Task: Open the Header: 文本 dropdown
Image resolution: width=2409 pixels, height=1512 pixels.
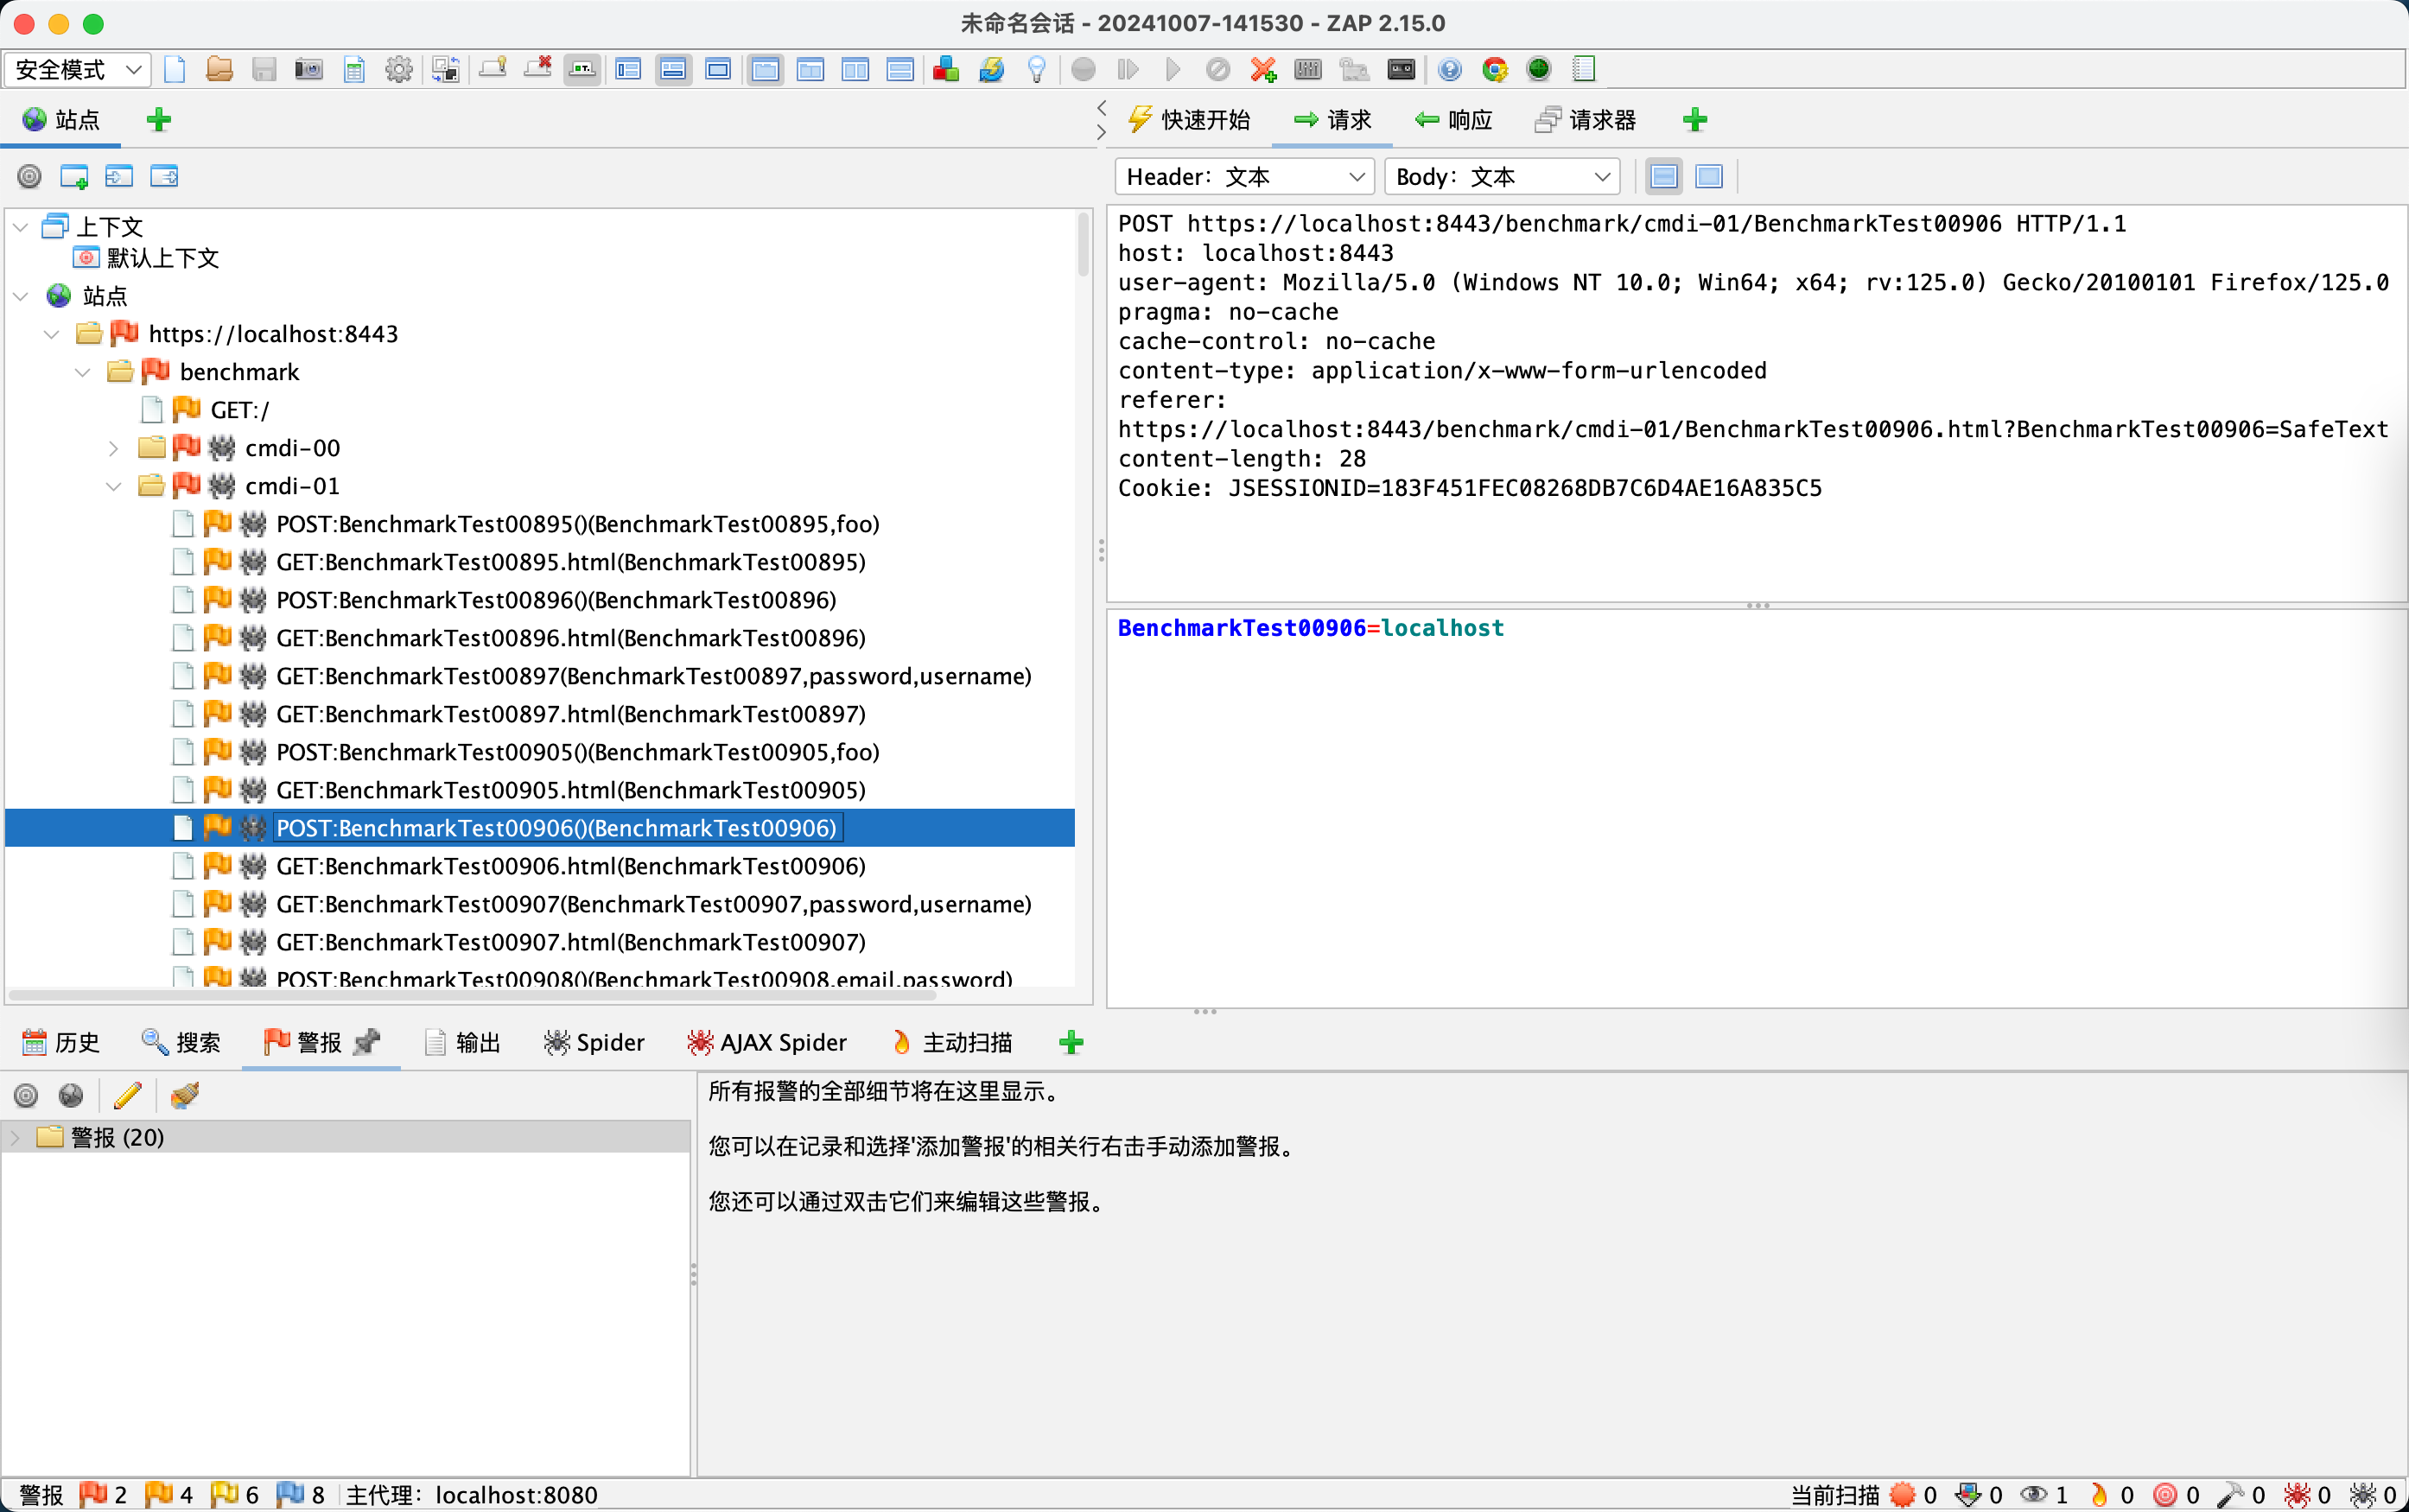Action: [x=1245, y=177]
